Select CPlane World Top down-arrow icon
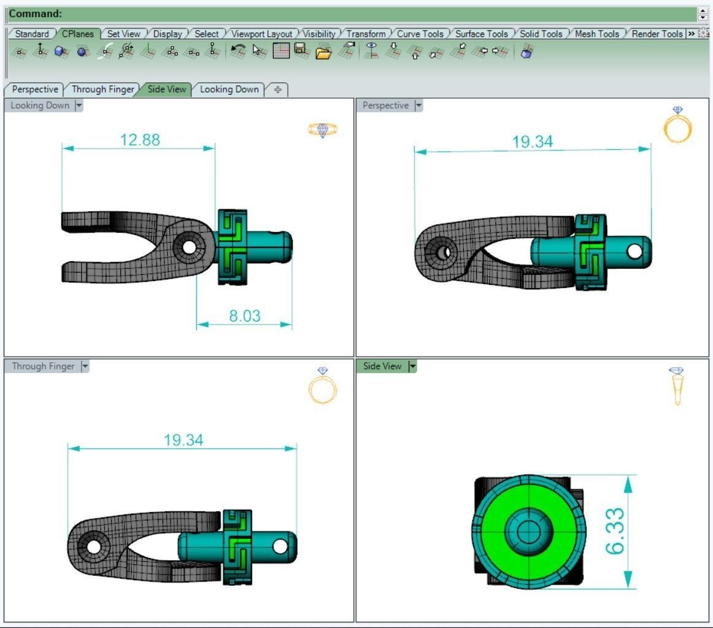The width and height of the screenshot is (713, 628). coord(393,50)
